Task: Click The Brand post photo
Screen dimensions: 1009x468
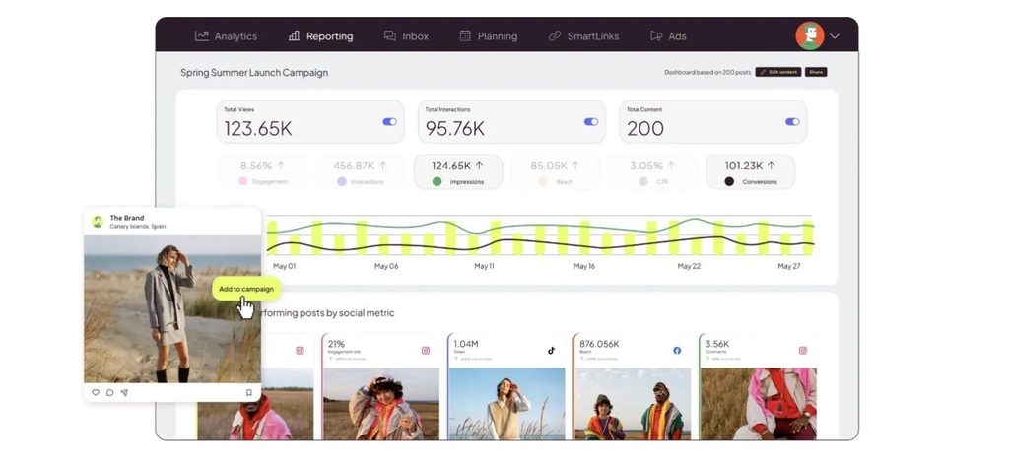Action: coord(172,309)
